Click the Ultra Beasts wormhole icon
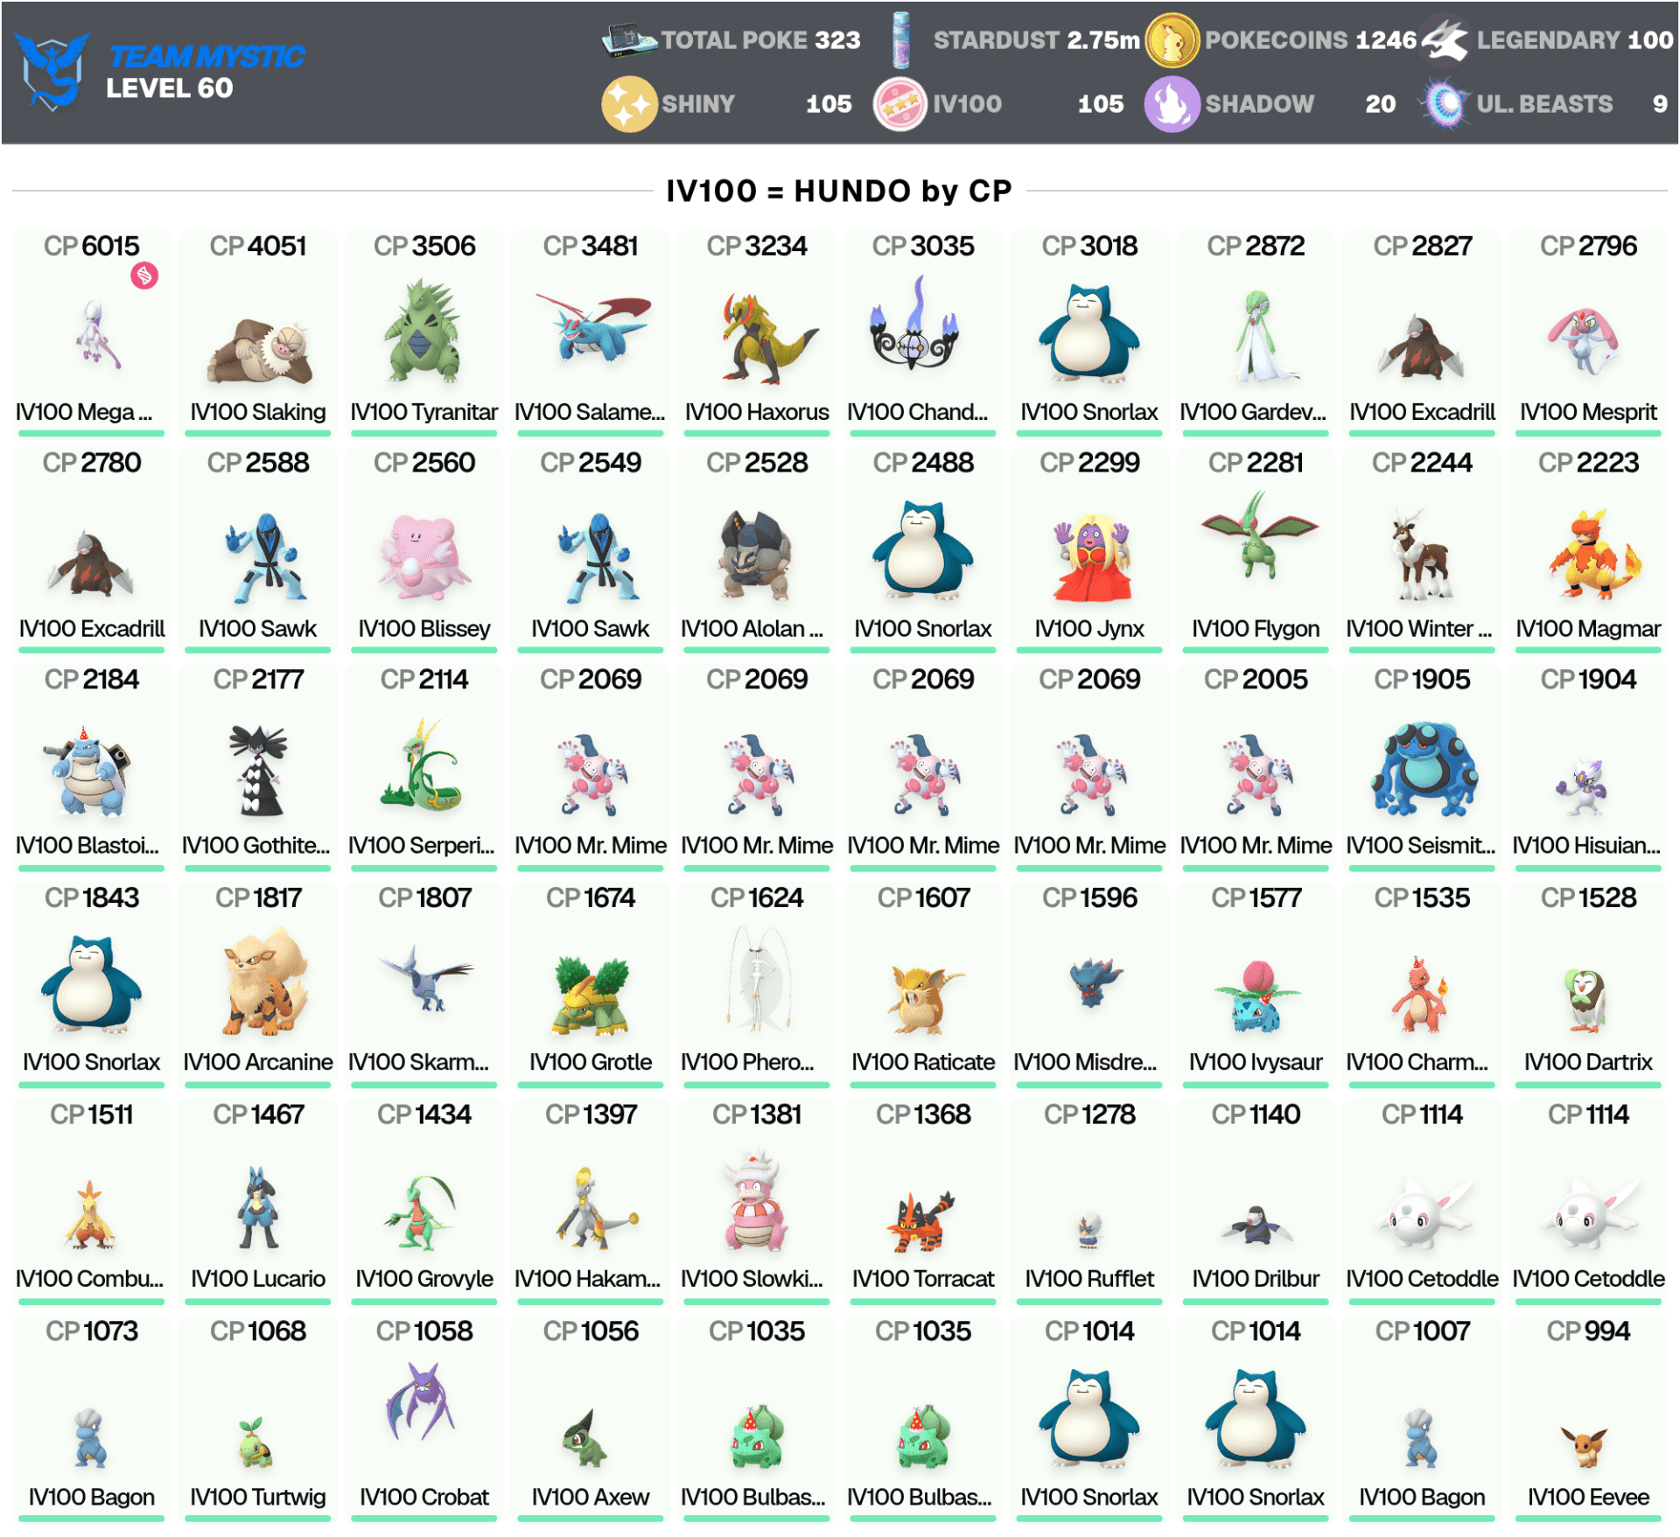Viewport: 1680px width, 1537px height. (x=1445, y=104)
